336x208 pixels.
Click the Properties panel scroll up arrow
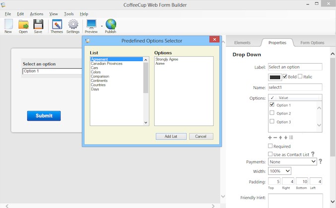[x=333, y=54]
